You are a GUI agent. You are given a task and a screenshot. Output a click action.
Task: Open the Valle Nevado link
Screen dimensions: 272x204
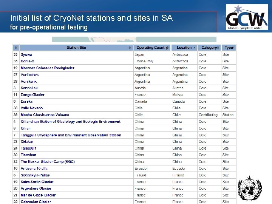(32, 108)
